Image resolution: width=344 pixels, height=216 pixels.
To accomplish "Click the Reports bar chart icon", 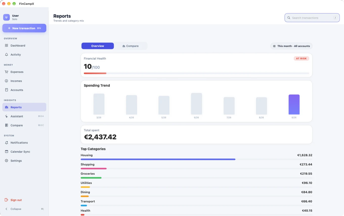I will [x=7, y=107].
